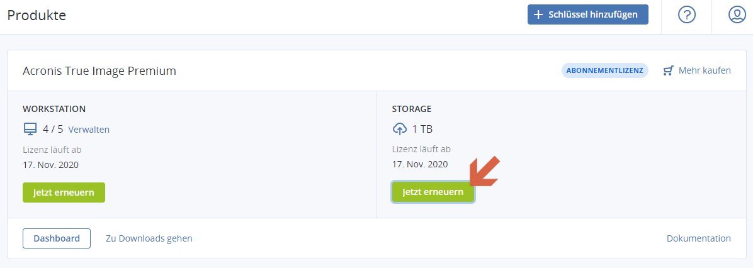Click the 4 / 5 workstation count

53,129
